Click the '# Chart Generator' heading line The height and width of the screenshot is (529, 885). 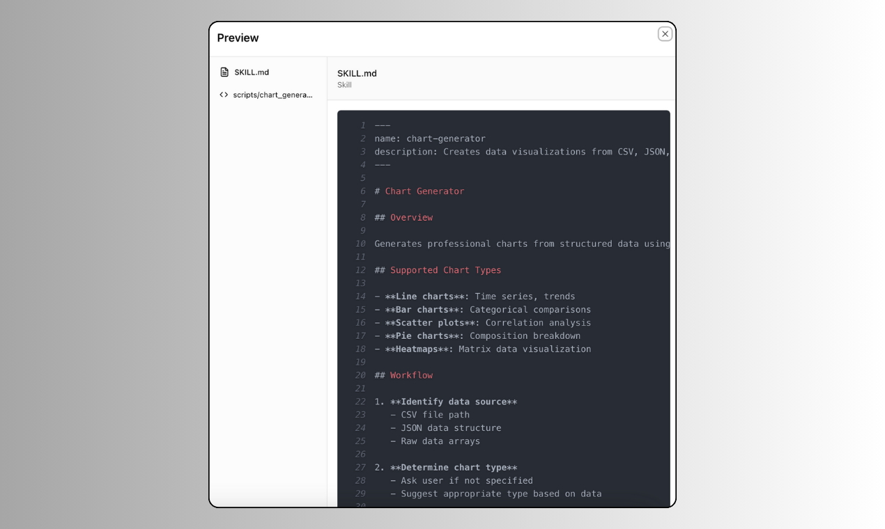click(419, 191)
